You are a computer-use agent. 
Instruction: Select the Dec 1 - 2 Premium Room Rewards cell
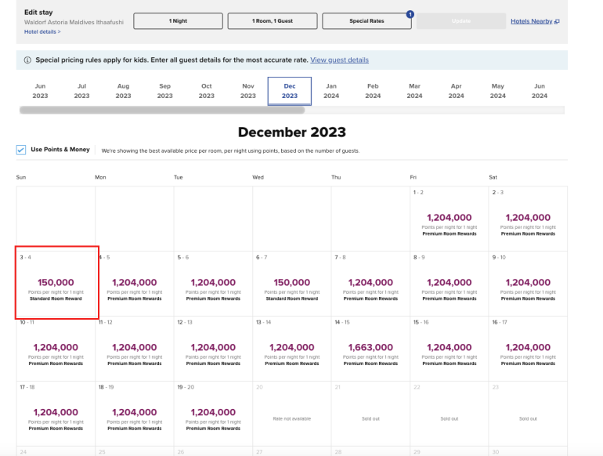click(449, 219)
